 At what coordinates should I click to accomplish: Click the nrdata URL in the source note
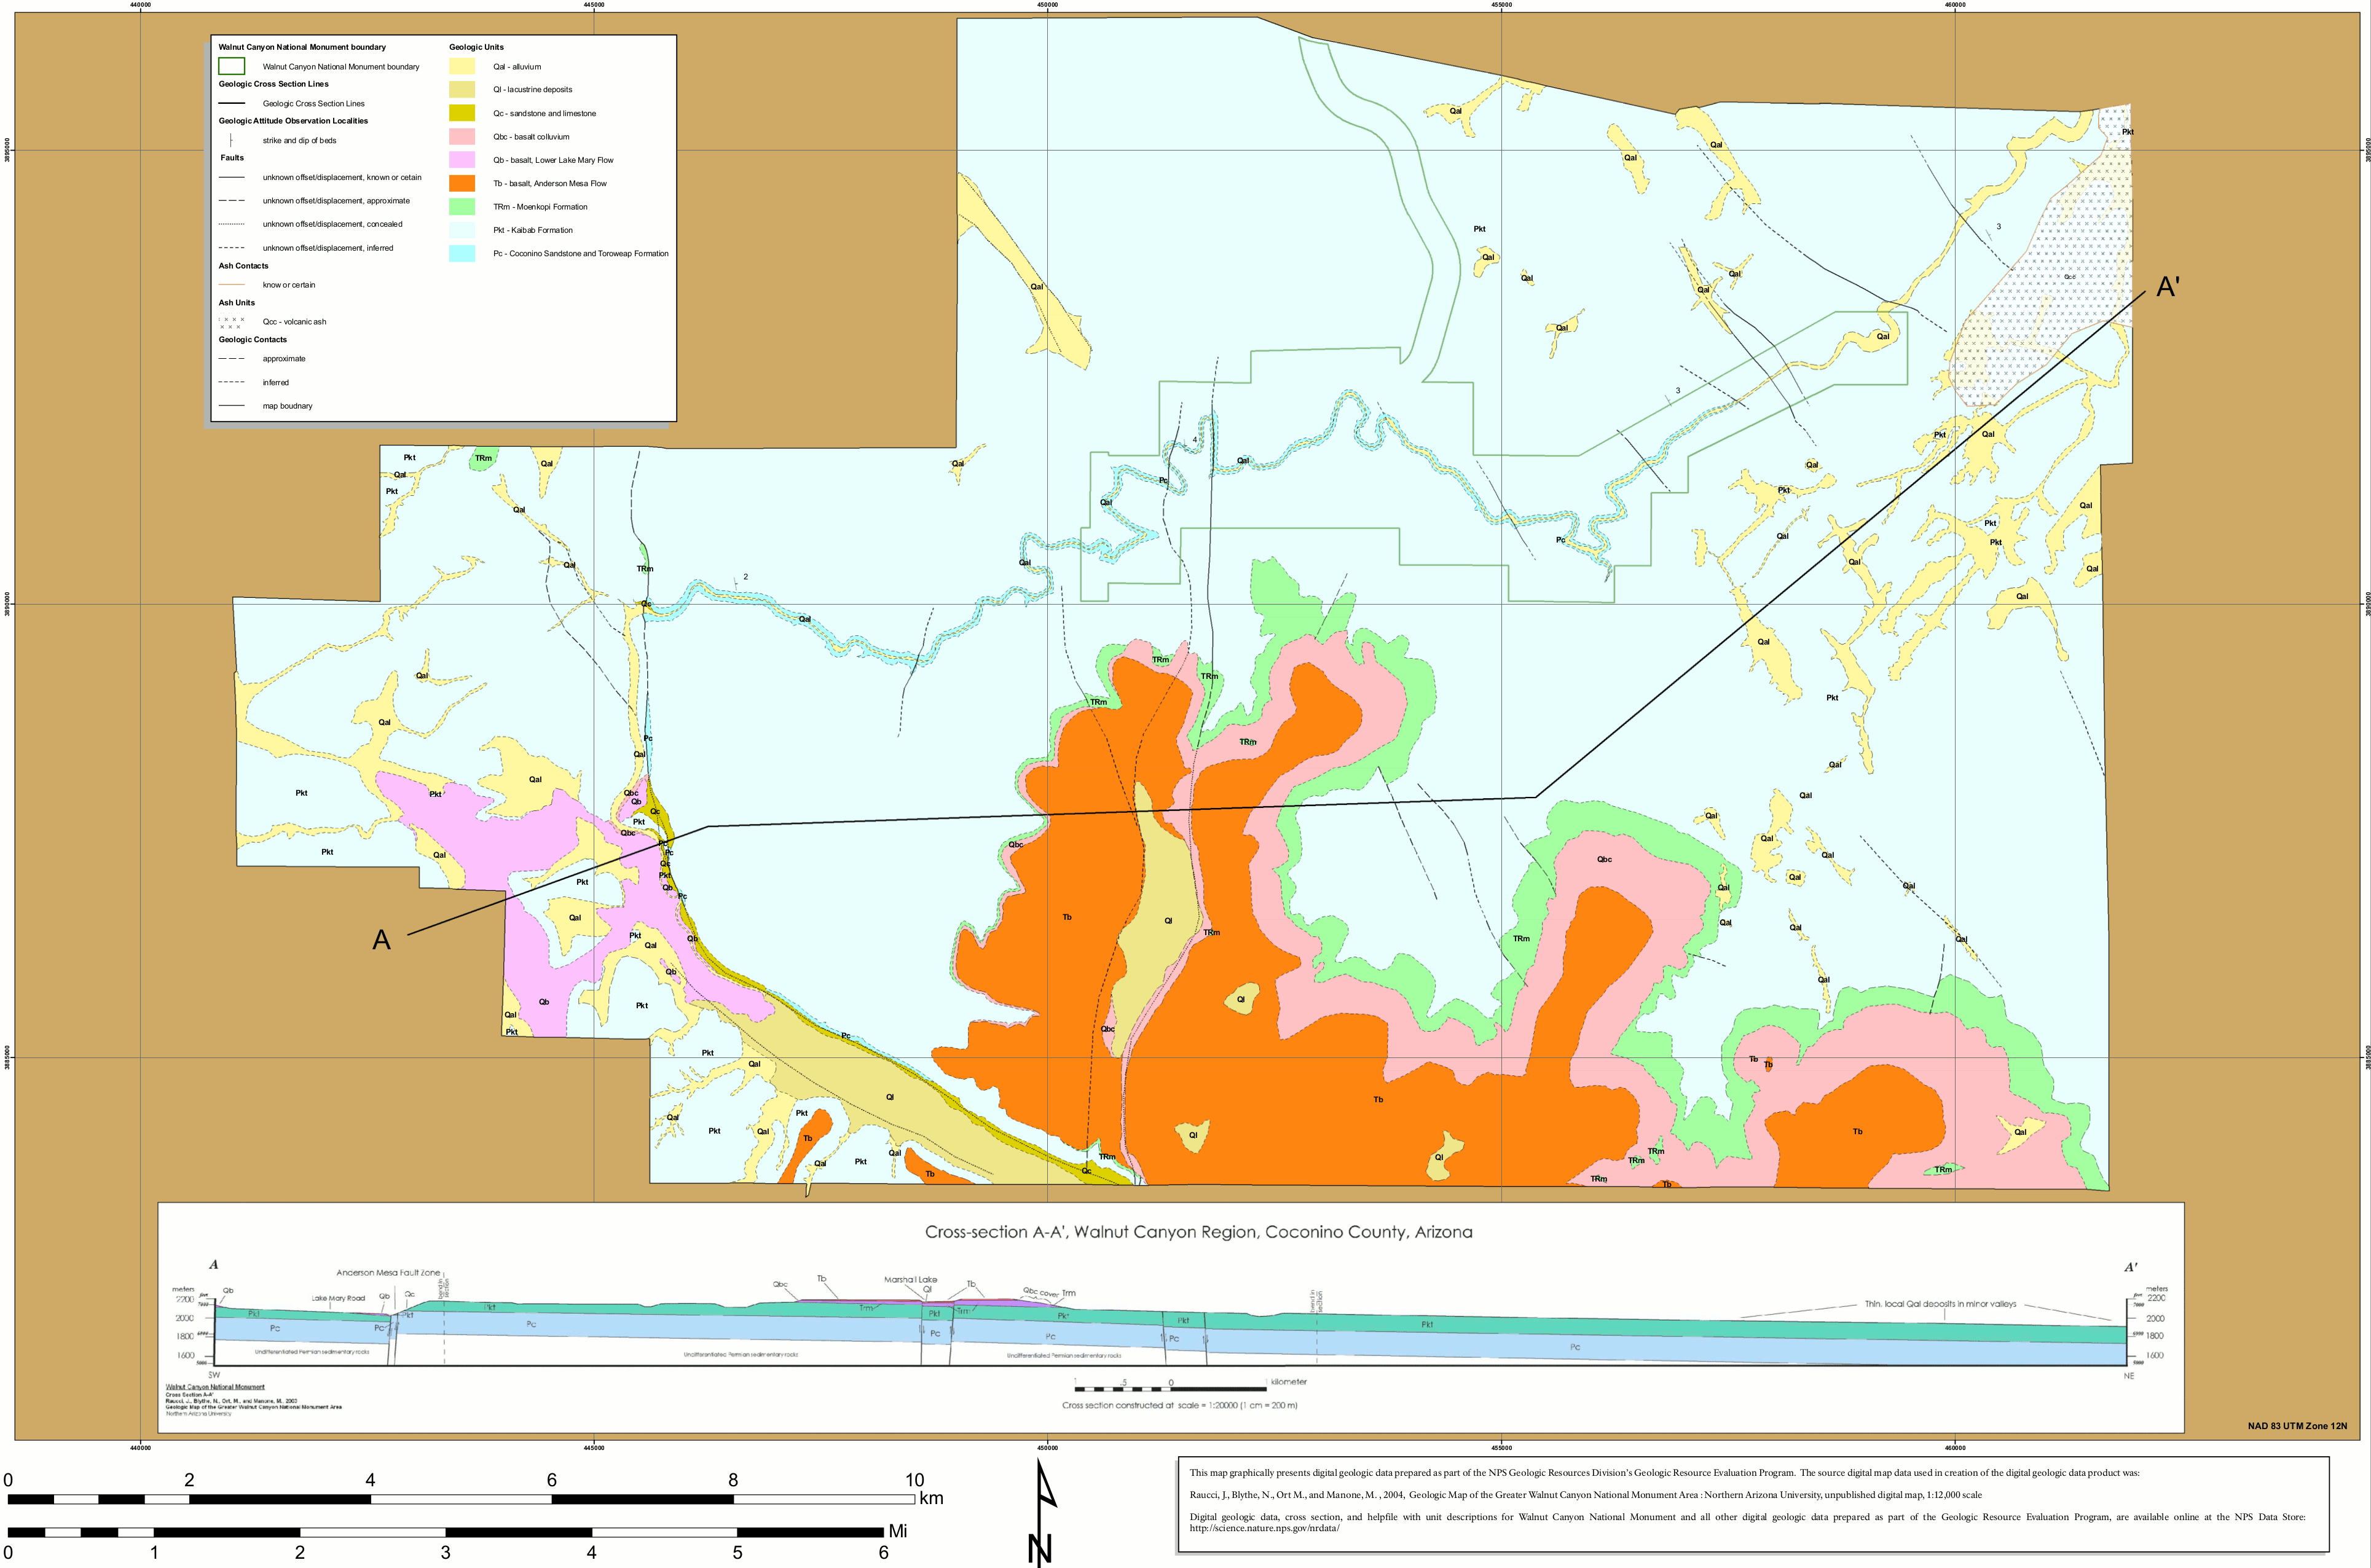tap(1264, 1528)
